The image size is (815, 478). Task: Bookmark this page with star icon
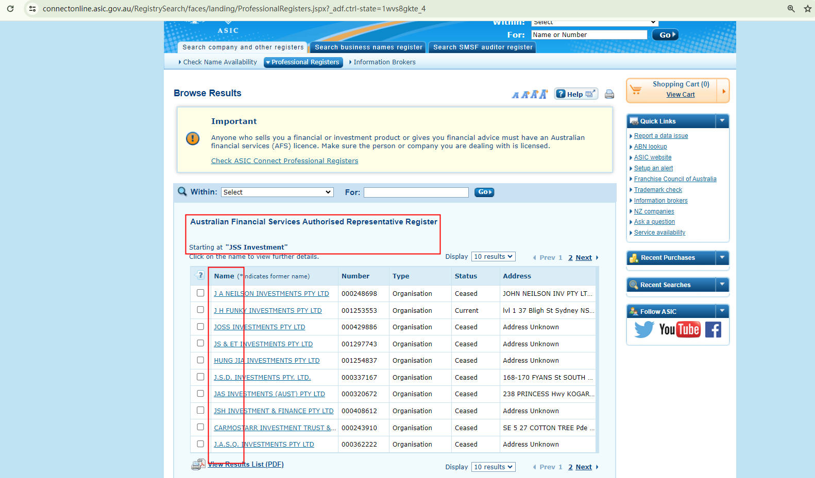coord(807,9)
